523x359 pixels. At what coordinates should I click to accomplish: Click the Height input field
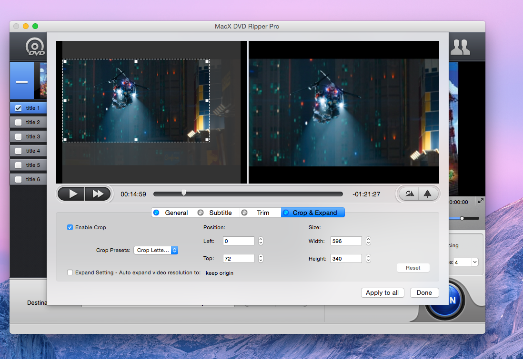point(346,258)
